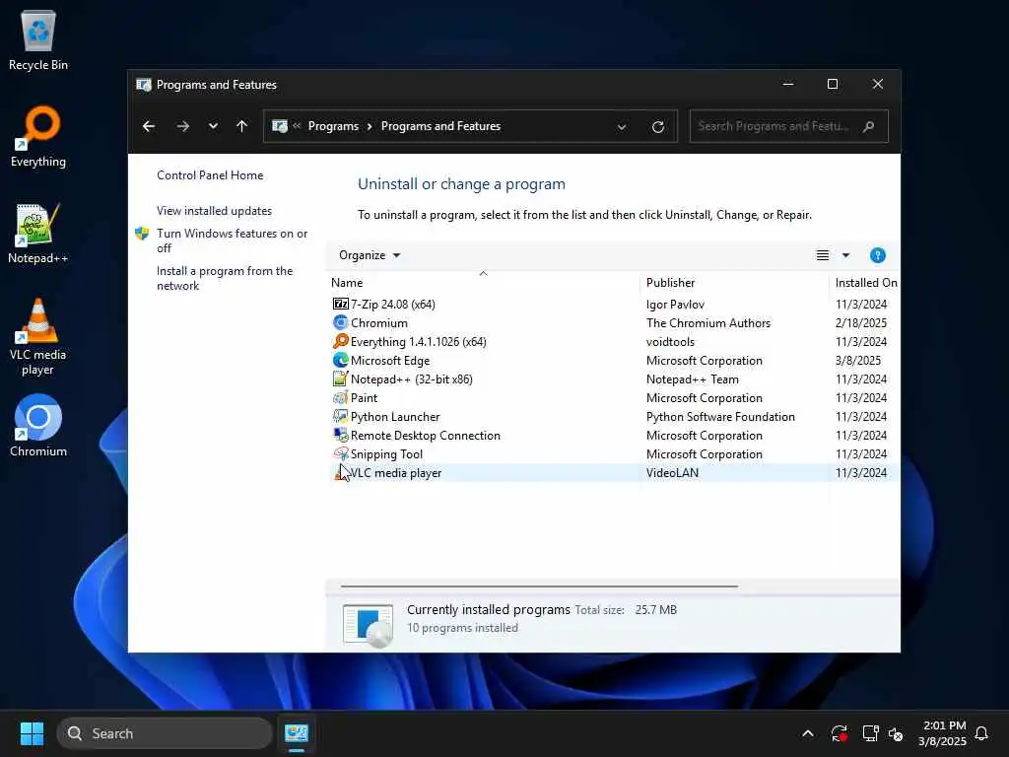Click the taskbar clock and date
The height and width of the screenshot is (757, 1009).
point(943,733)
